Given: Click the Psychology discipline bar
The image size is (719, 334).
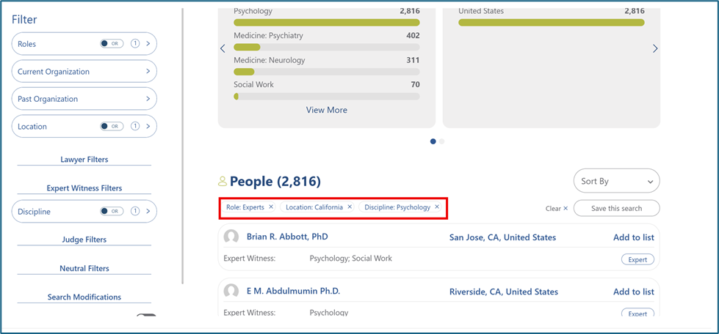Looking at the screenshot, I should click(327, 23).
